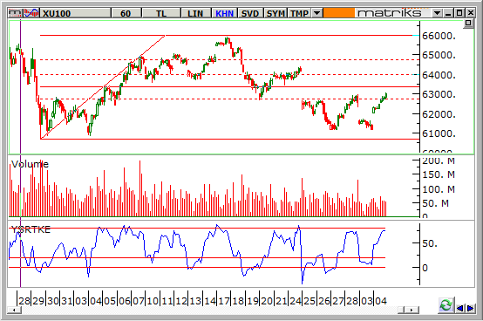This screenshot has width=483, height=321.
Task: Click the blue left arrow button
Action: [460, 308]
